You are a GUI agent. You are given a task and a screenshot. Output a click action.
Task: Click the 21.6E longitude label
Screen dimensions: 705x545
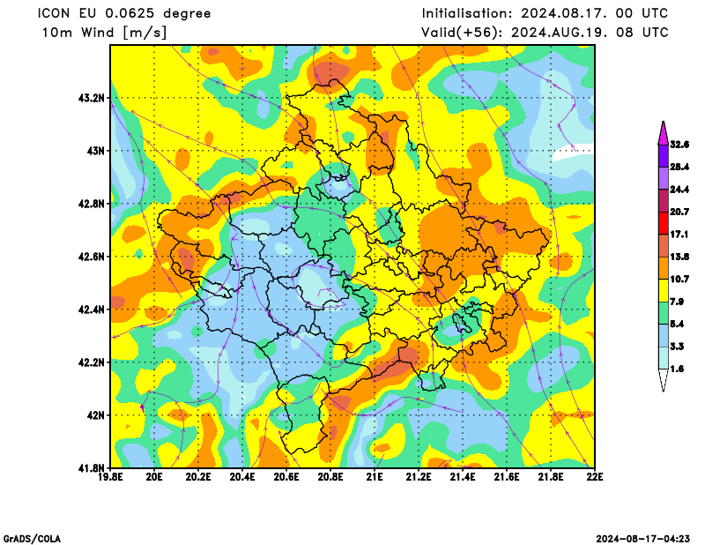(x=507, y=476)
